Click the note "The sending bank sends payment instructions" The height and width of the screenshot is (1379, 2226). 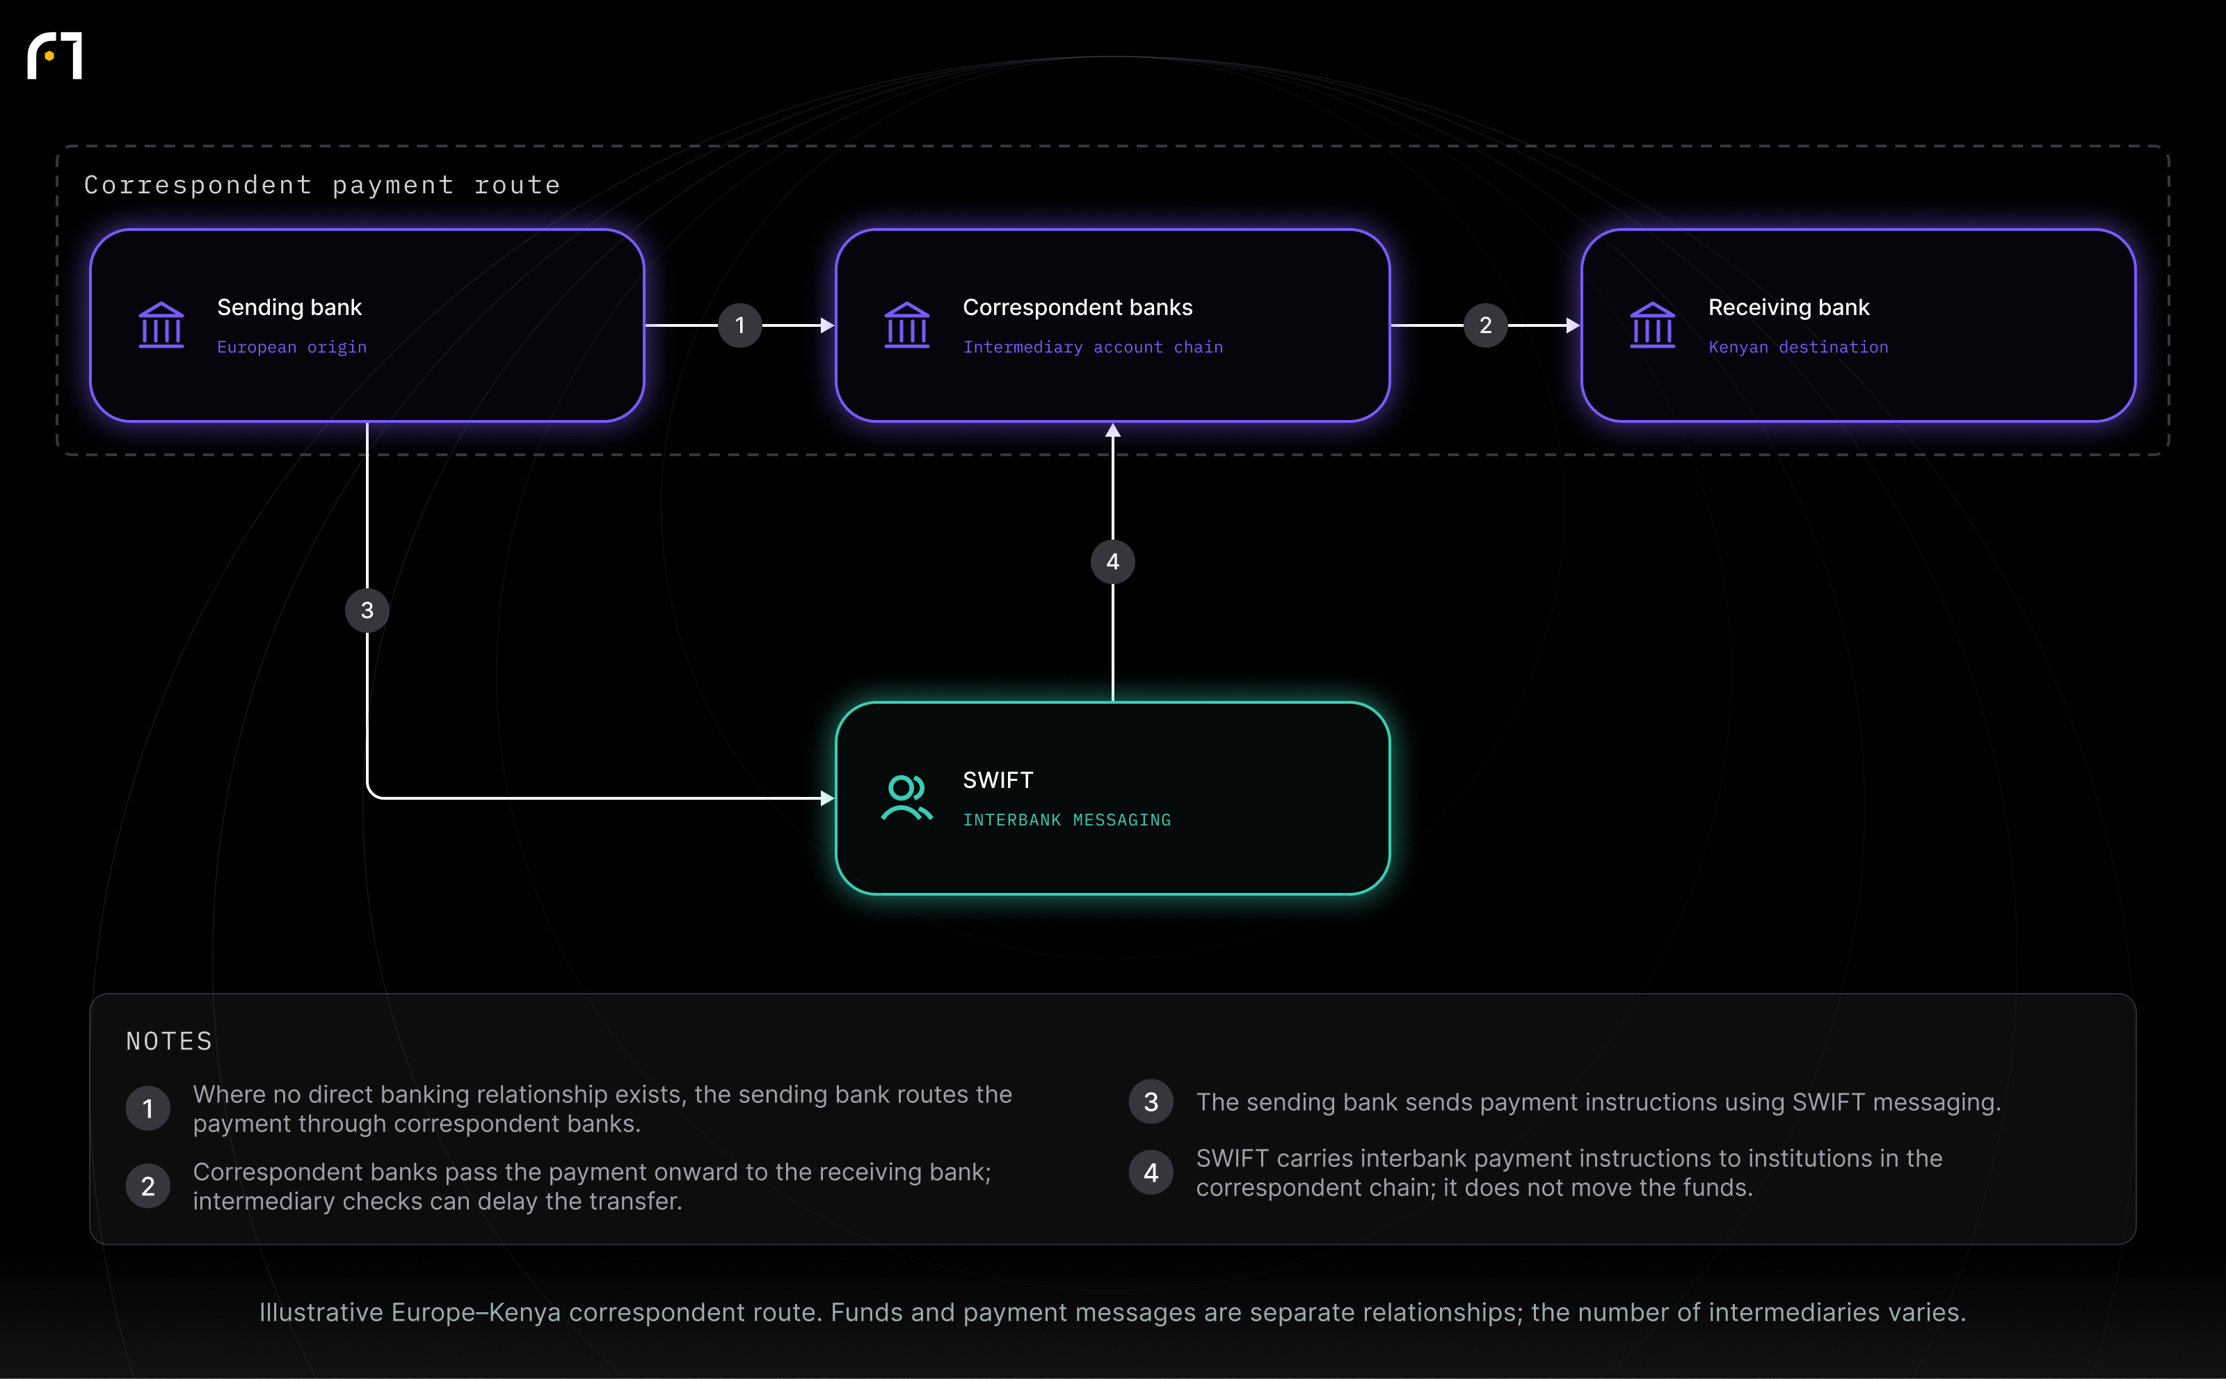(1599, 1103)
